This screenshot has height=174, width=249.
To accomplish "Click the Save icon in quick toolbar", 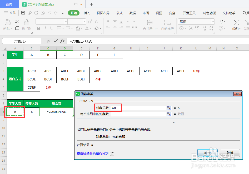I will coord(23,13).
